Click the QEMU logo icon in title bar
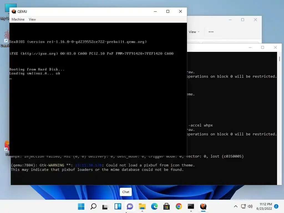Image resolution: width=284 pixels, height=213 pixels. pyautogui.click(x=14, y=11)
